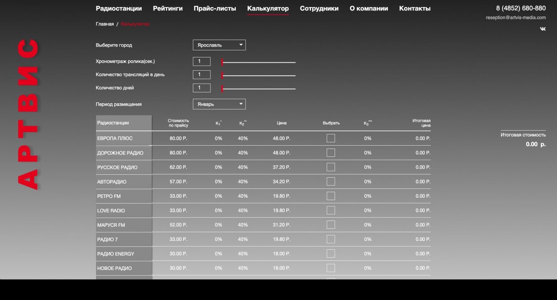Open the Радиостанции menu
This screenshot has width=557, height=300.
point(119,8)
